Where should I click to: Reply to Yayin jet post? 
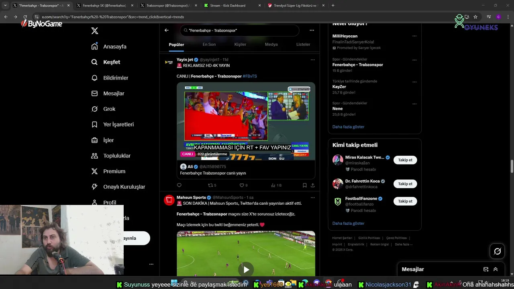(x=179, y=185)
